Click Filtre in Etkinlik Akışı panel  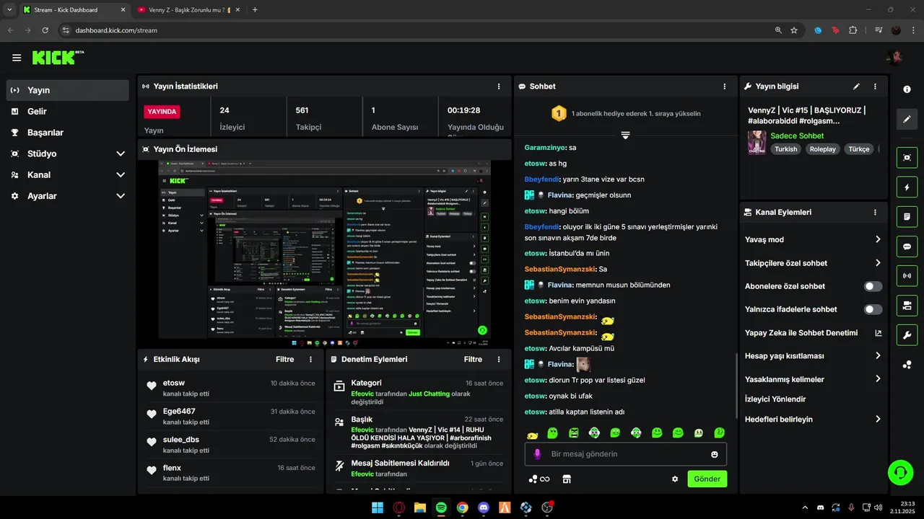(284, 359)
